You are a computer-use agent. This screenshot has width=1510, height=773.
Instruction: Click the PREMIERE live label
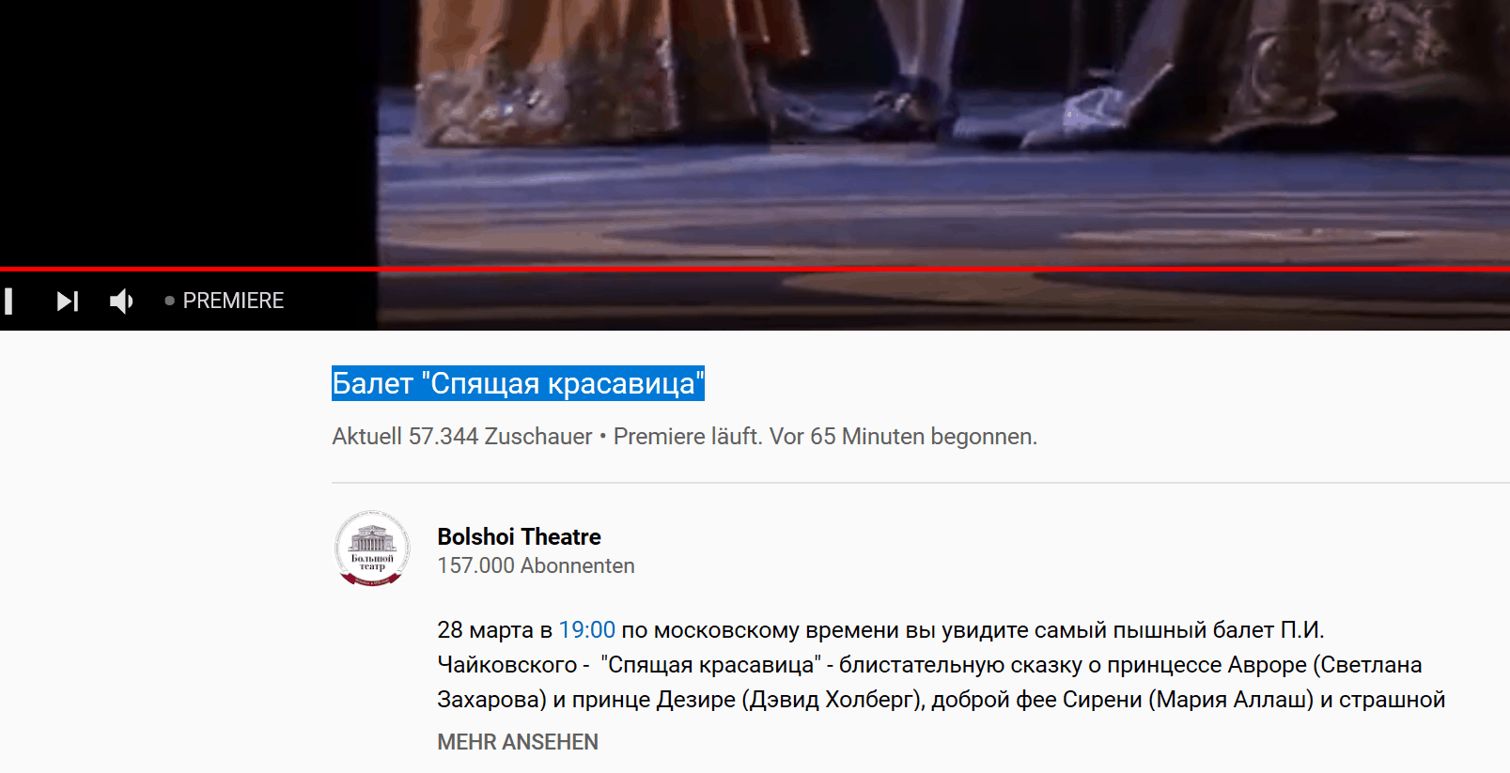click(x=233, y=301)
